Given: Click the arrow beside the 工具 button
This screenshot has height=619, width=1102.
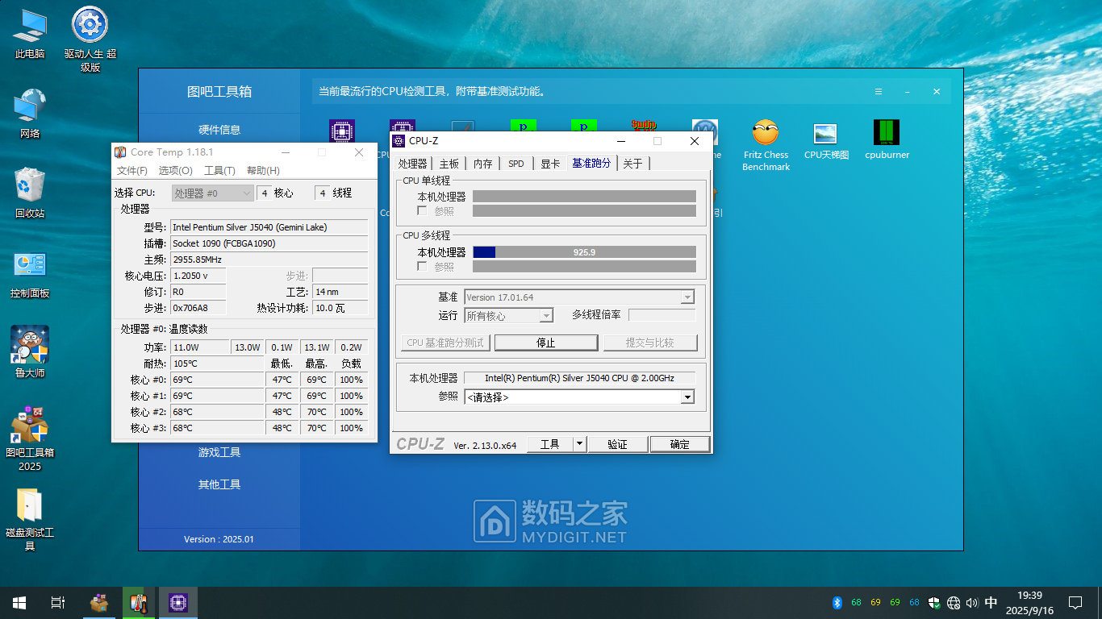Looking at the screenshot, I should [579, 444].
